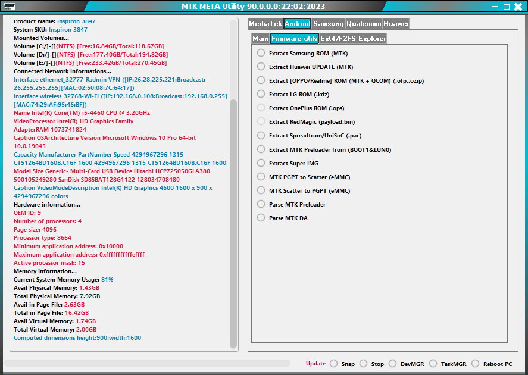528x375 pixels.
Task: Click the MediaTek Helio logo icon
Action: pos(11,6)
